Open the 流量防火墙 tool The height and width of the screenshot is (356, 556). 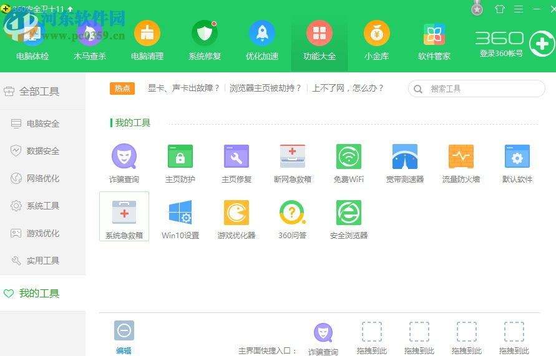tap(461, 163)
